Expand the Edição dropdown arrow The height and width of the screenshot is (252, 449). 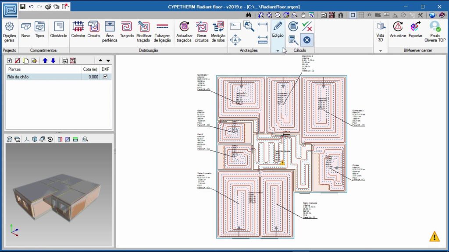tap(278, 51)
